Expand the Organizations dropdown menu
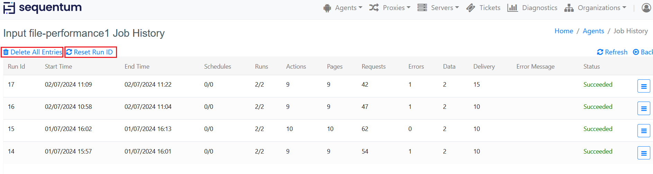Screen dimensions: 653x174 [x=595, y=8]
